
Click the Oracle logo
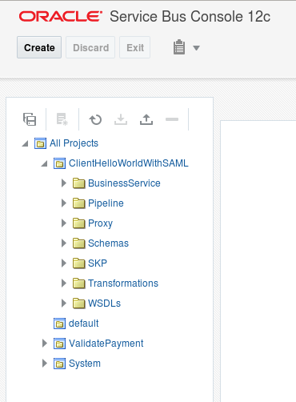pyautogui.click(x=61, y=16)
